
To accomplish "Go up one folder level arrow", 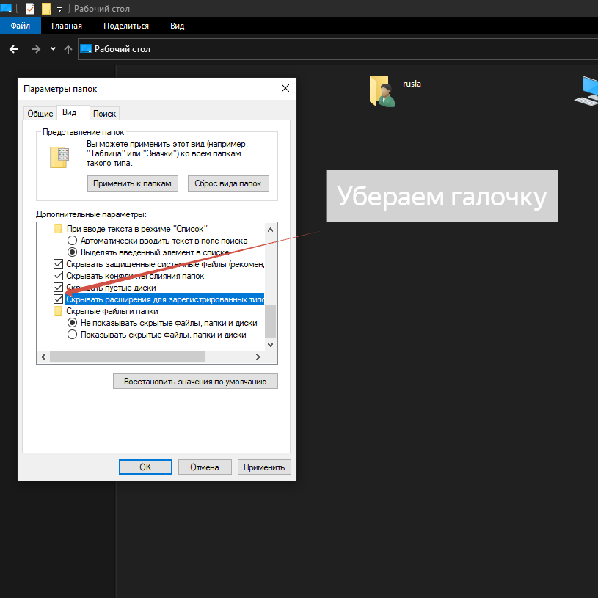I will coord(68,49).
